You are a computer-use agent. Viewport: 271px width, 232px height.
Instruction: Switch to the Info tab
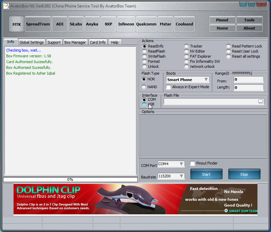pos(11,42)
